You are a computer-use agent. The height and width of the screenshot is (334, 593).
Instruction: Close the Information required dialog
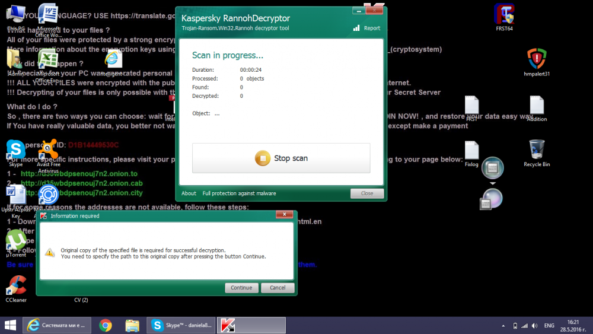click(x=285, y=215)
